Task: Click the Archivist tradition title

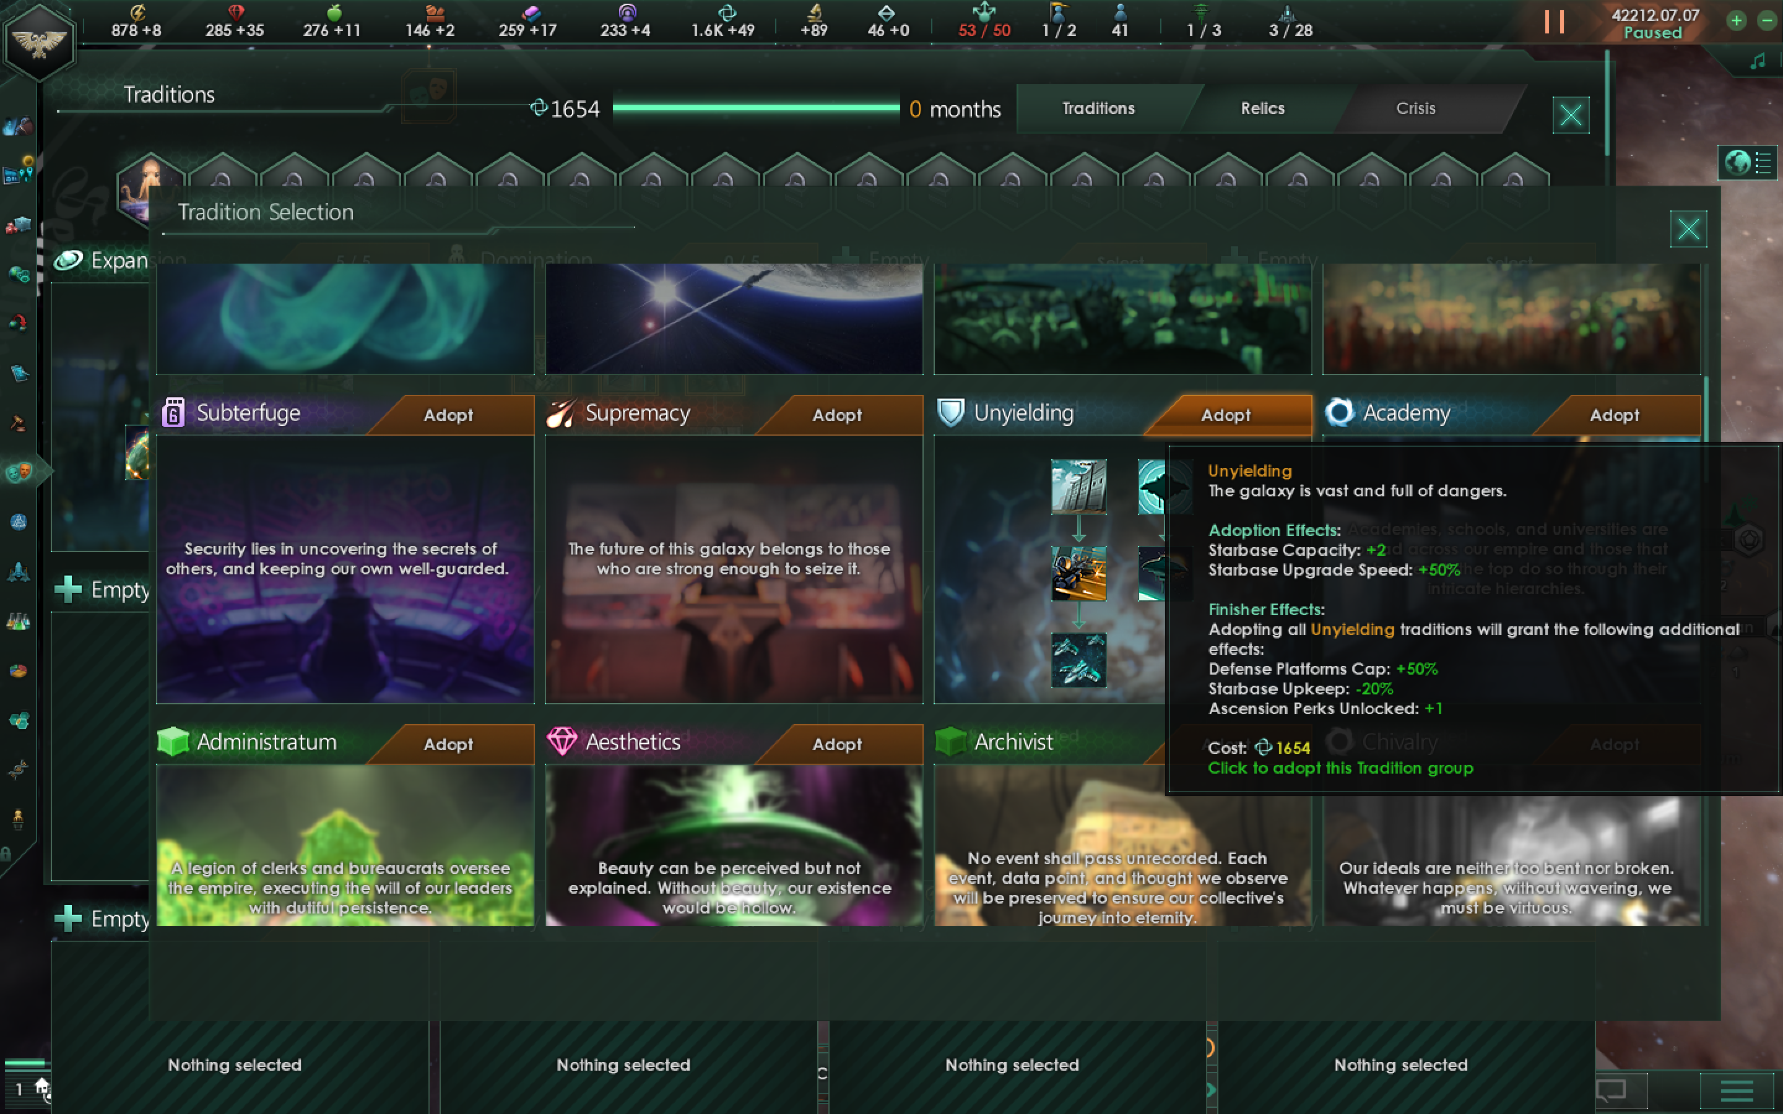Action: coord(1013,742)
